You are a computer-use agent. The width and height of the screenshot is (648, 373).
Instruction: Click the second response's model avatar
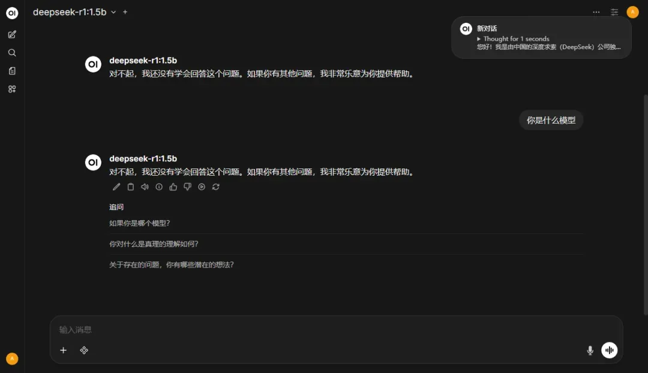93,163
